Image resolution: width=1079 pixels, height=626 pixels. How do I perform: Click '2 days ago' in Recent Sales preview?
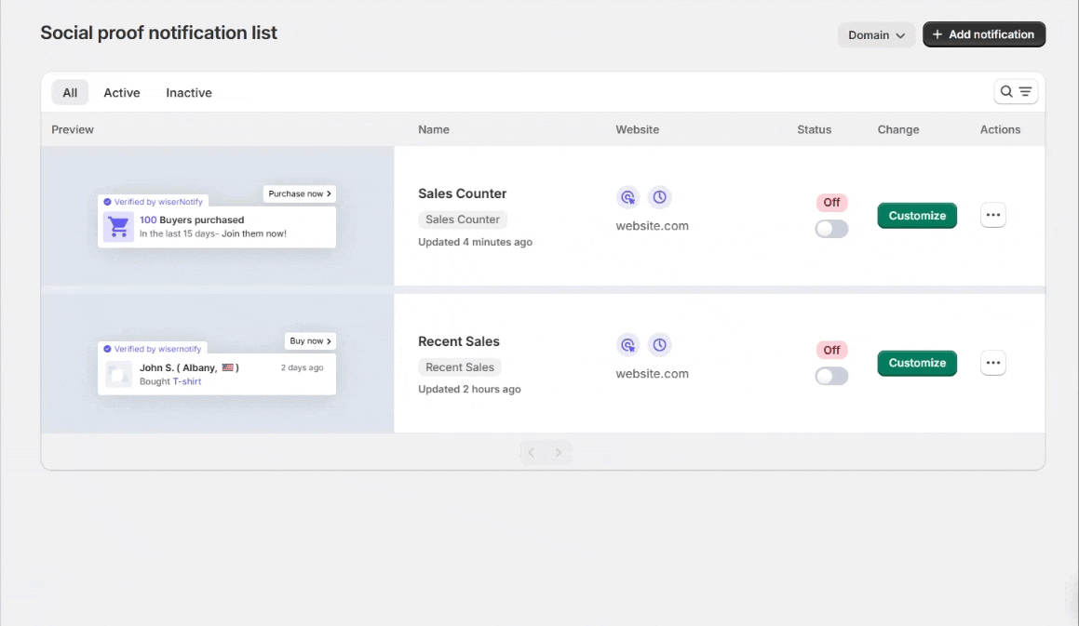[x=302, y=368]
